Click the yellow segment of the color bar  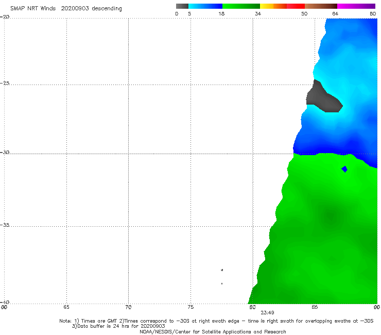coord(267,6)
